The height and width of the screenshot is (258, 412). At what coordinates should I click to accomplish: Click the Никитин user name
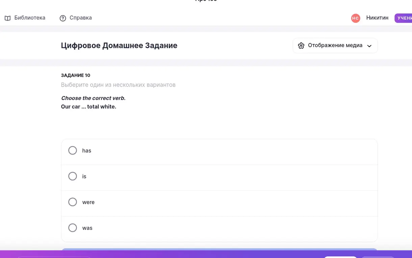[x=377, y=18]
